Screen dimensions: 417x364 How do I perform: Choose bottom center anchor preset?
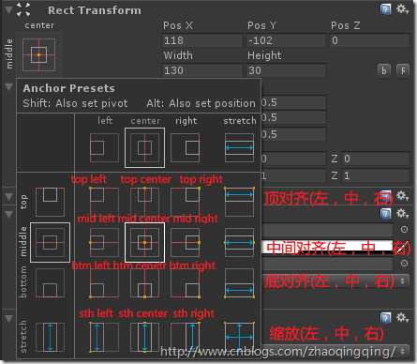pyautogui.click(x=144, y=283)
